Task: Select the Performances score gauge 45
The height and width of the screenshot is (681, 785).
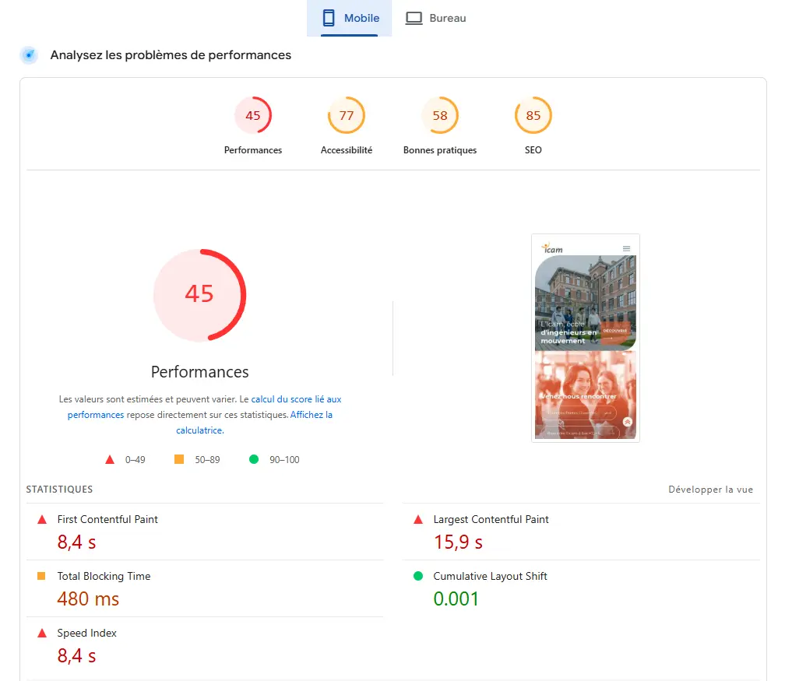Action: 253,116
